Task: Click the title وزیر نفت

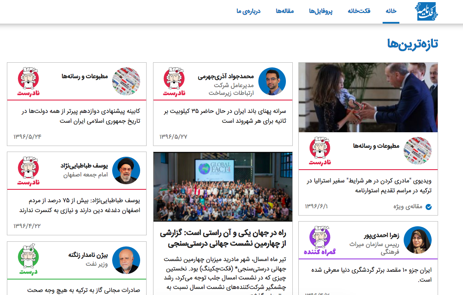Action: point(97,264)
